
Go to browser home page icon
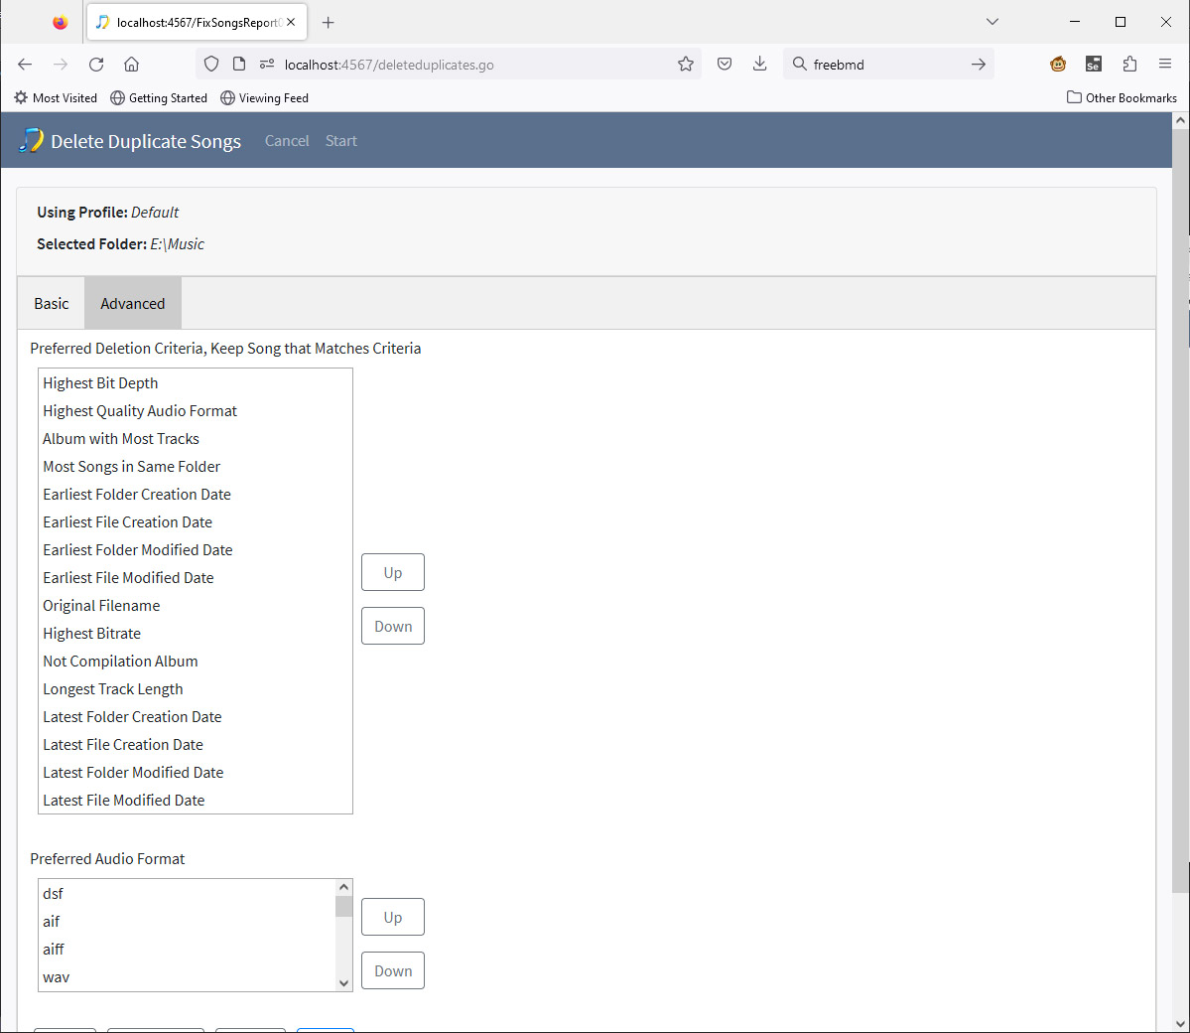(x=131, y=65)
